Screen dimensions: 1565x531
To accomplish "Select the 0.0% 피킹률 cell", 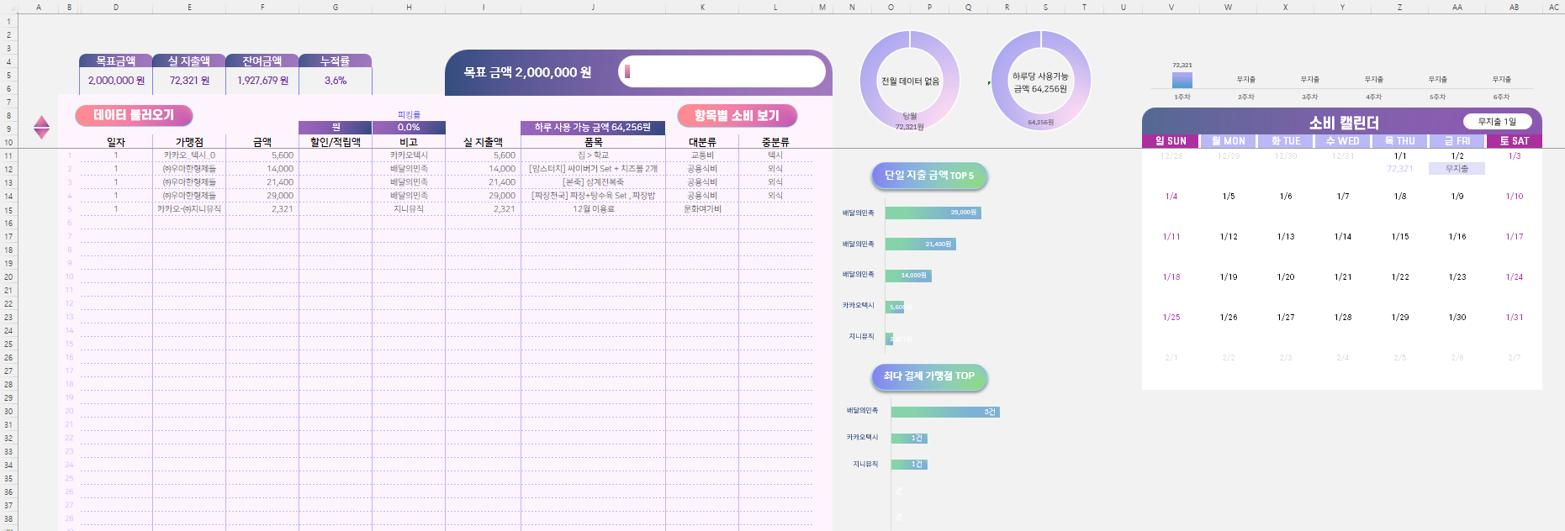I will tap(409, 128).
